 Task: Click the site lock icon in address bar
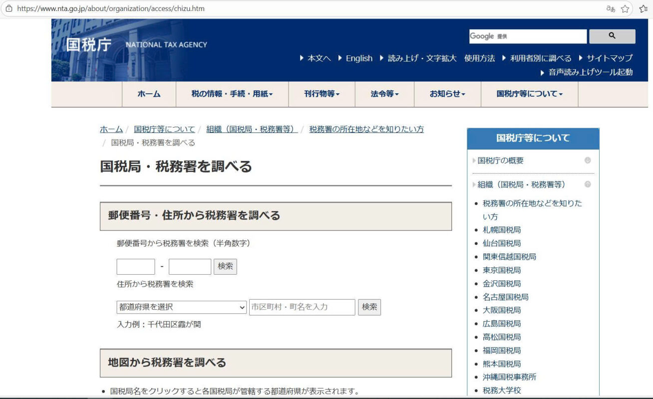pyautogui.click(x=8, y=8)
